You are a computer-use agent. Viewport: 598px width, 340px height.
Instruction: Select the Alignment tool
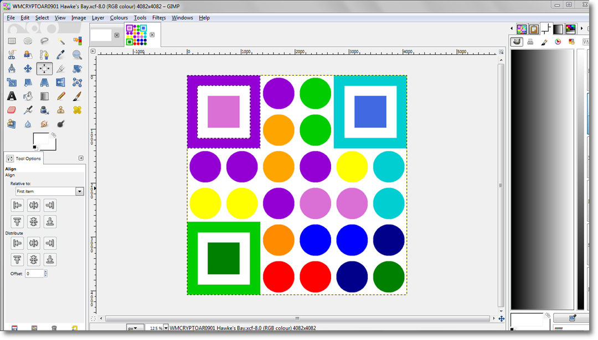point(44,69)
